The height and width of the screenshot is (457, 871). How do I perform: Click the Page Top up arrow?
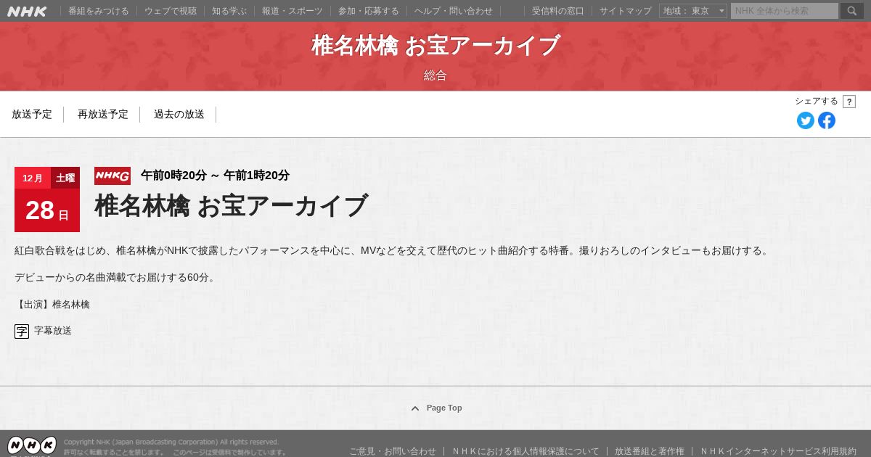click(x=415, y=408)
